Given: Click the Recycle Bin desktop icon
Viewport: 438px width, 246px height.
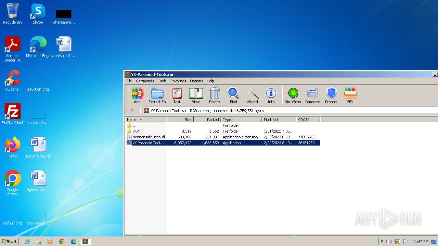Looking at the screenshot, I should click(12, 14).
